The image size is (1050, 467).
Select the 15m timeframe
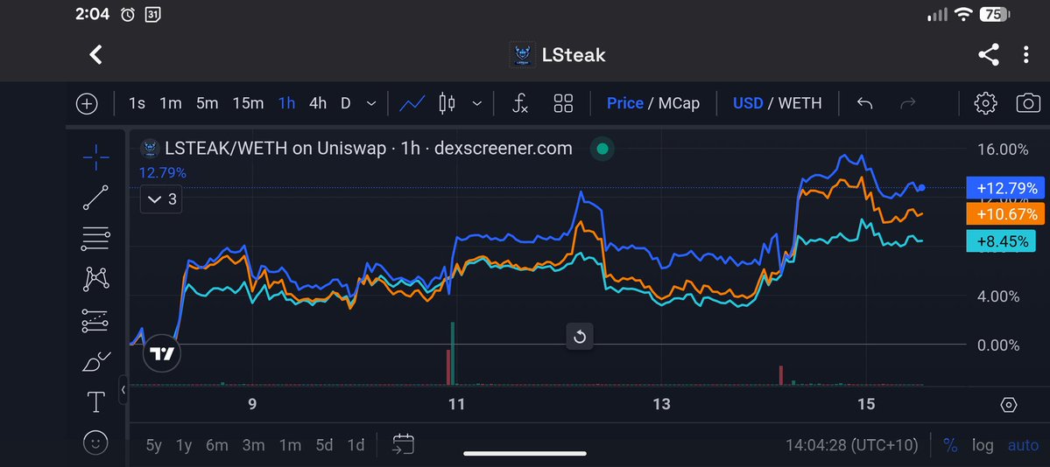[248, 104]
